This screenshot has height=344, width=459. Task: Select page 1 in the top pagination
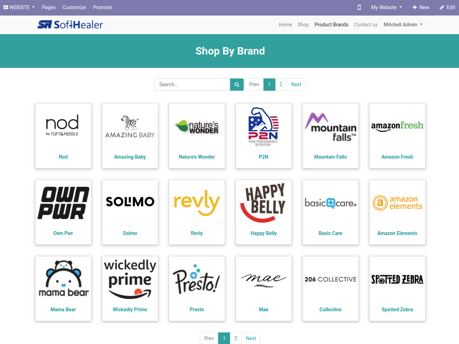(x=269, y=84)
